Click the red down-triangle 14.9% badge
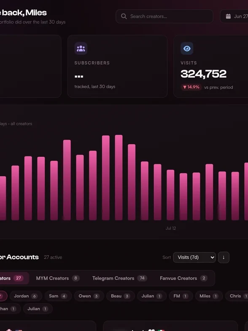Image resolution: width=248 pixels, height=331 pixels. pyautogui.click(x=191, y=87)
